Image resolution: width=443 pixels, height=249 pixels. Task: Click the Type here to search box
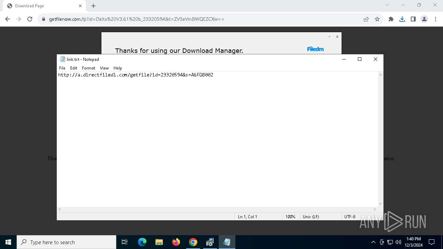(66, 242)
